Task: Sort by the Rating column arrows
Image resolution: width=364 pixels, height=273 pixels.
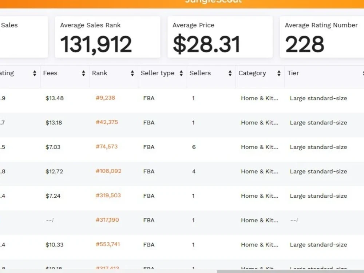Action: pyautogui.click(x=35, y=74)
